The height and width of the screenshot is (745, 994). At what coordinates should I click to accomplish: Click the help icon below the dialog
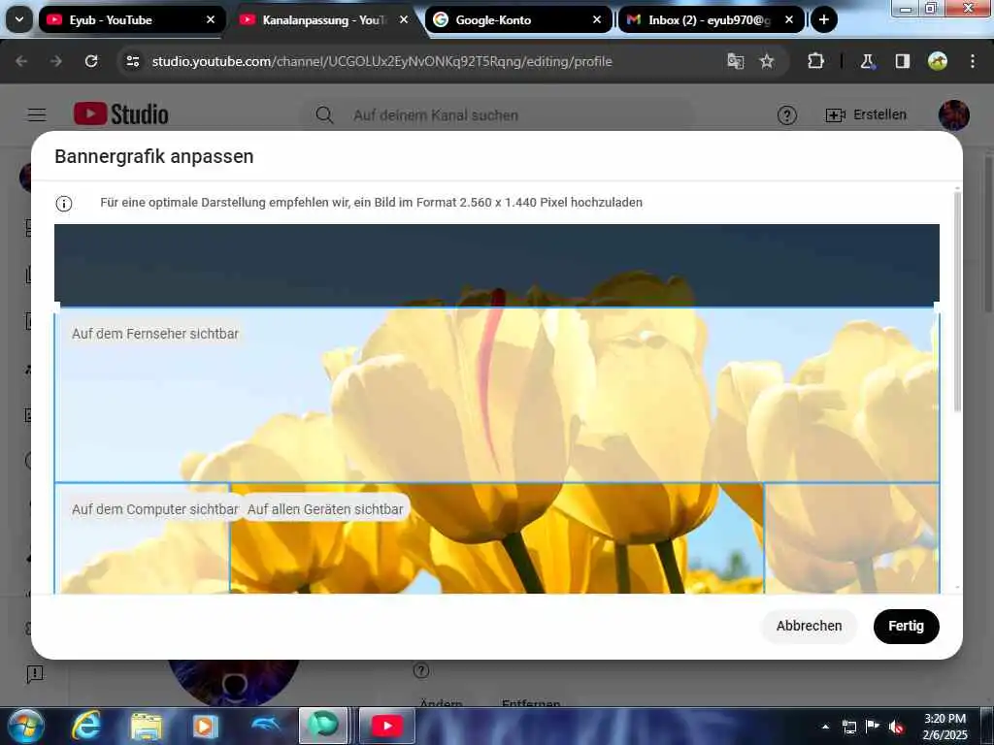[421, 670]
